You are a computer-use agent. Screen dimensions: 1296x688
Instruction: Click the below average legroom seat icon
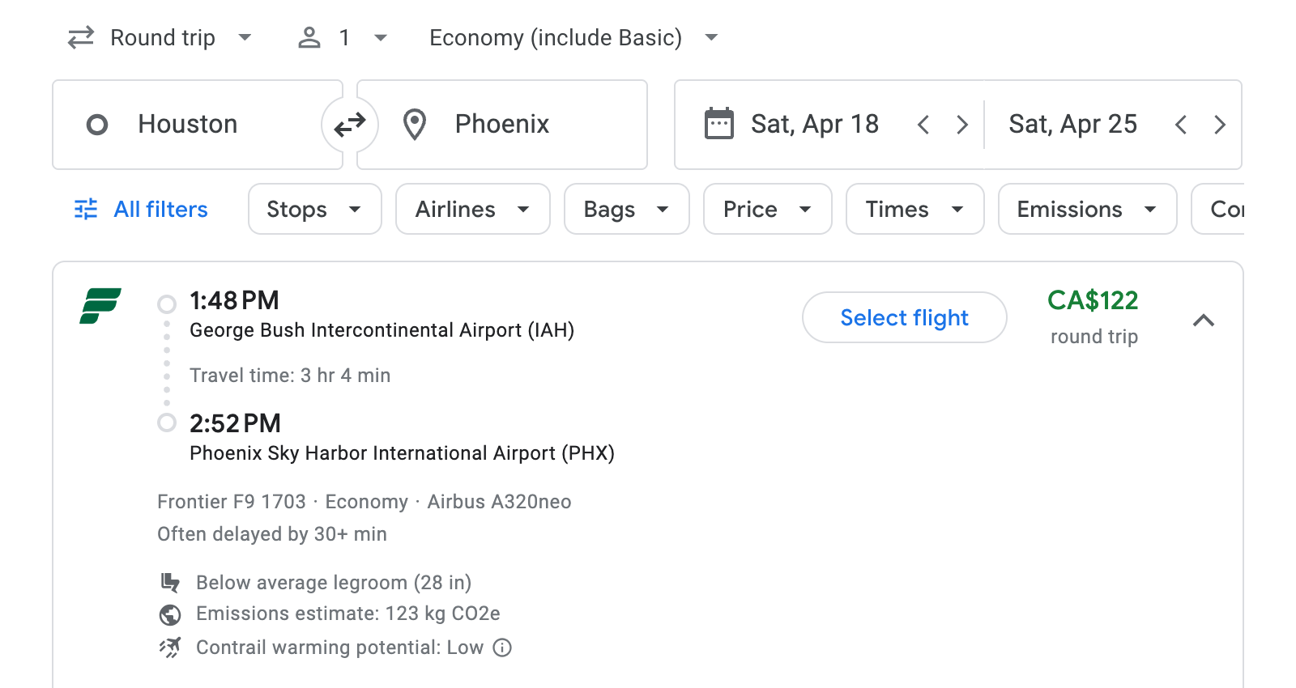tap(170, 582)
